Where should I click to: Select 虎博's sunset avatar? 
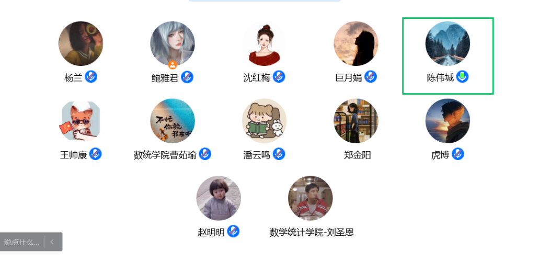448,121
